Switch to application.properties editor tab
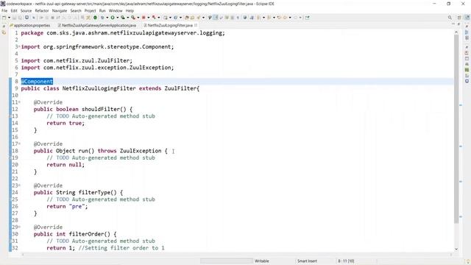 point(30,25)
